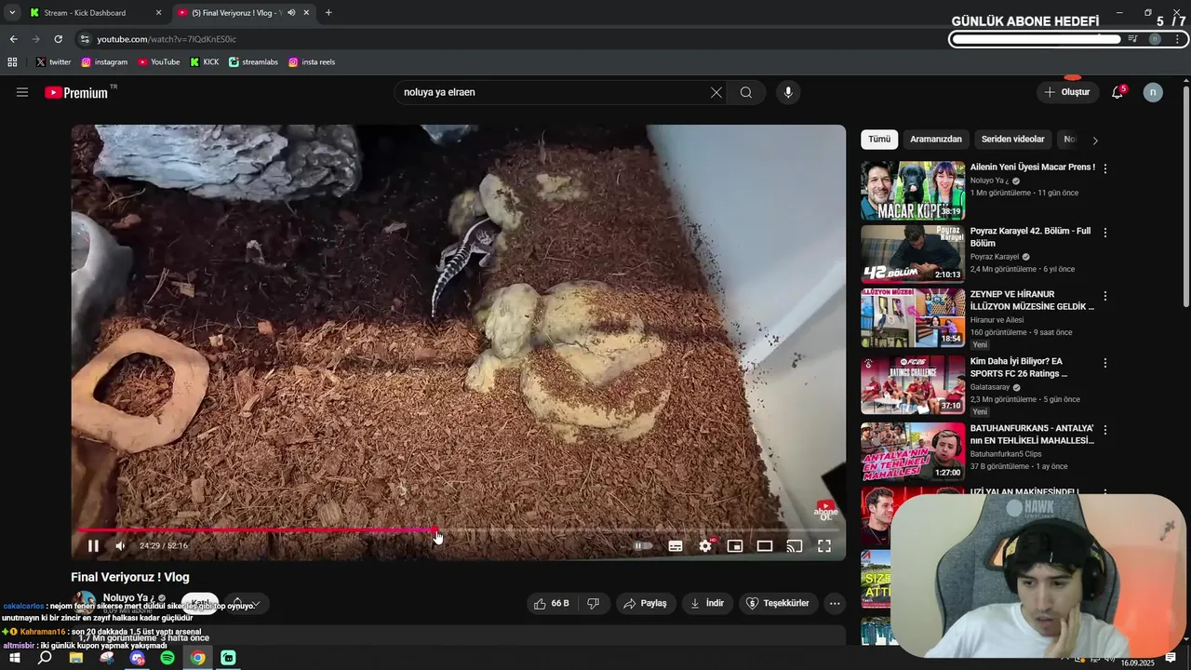Open options for 'Kim Daha İyi Biliyor?' video
This screenshot has height=670, width=1191.
pos(1105,363)
